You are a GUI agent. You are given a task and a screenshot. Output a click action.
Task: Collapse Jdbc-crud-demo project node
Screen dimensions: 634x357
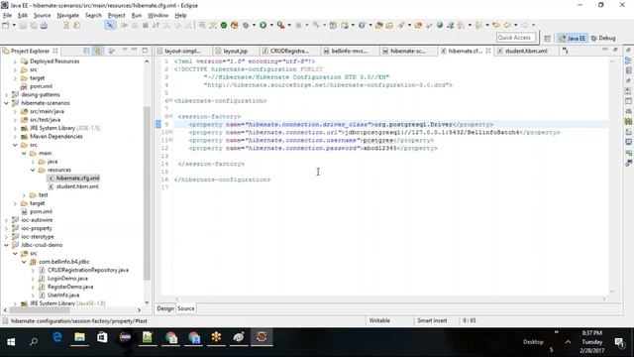[x=7, y=245]
